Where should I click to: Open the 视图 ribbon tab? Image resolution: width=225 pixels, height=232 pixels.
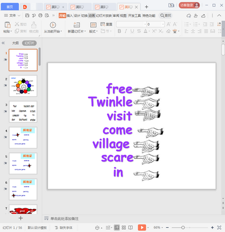pyautogui.click(x=123, y=16)
